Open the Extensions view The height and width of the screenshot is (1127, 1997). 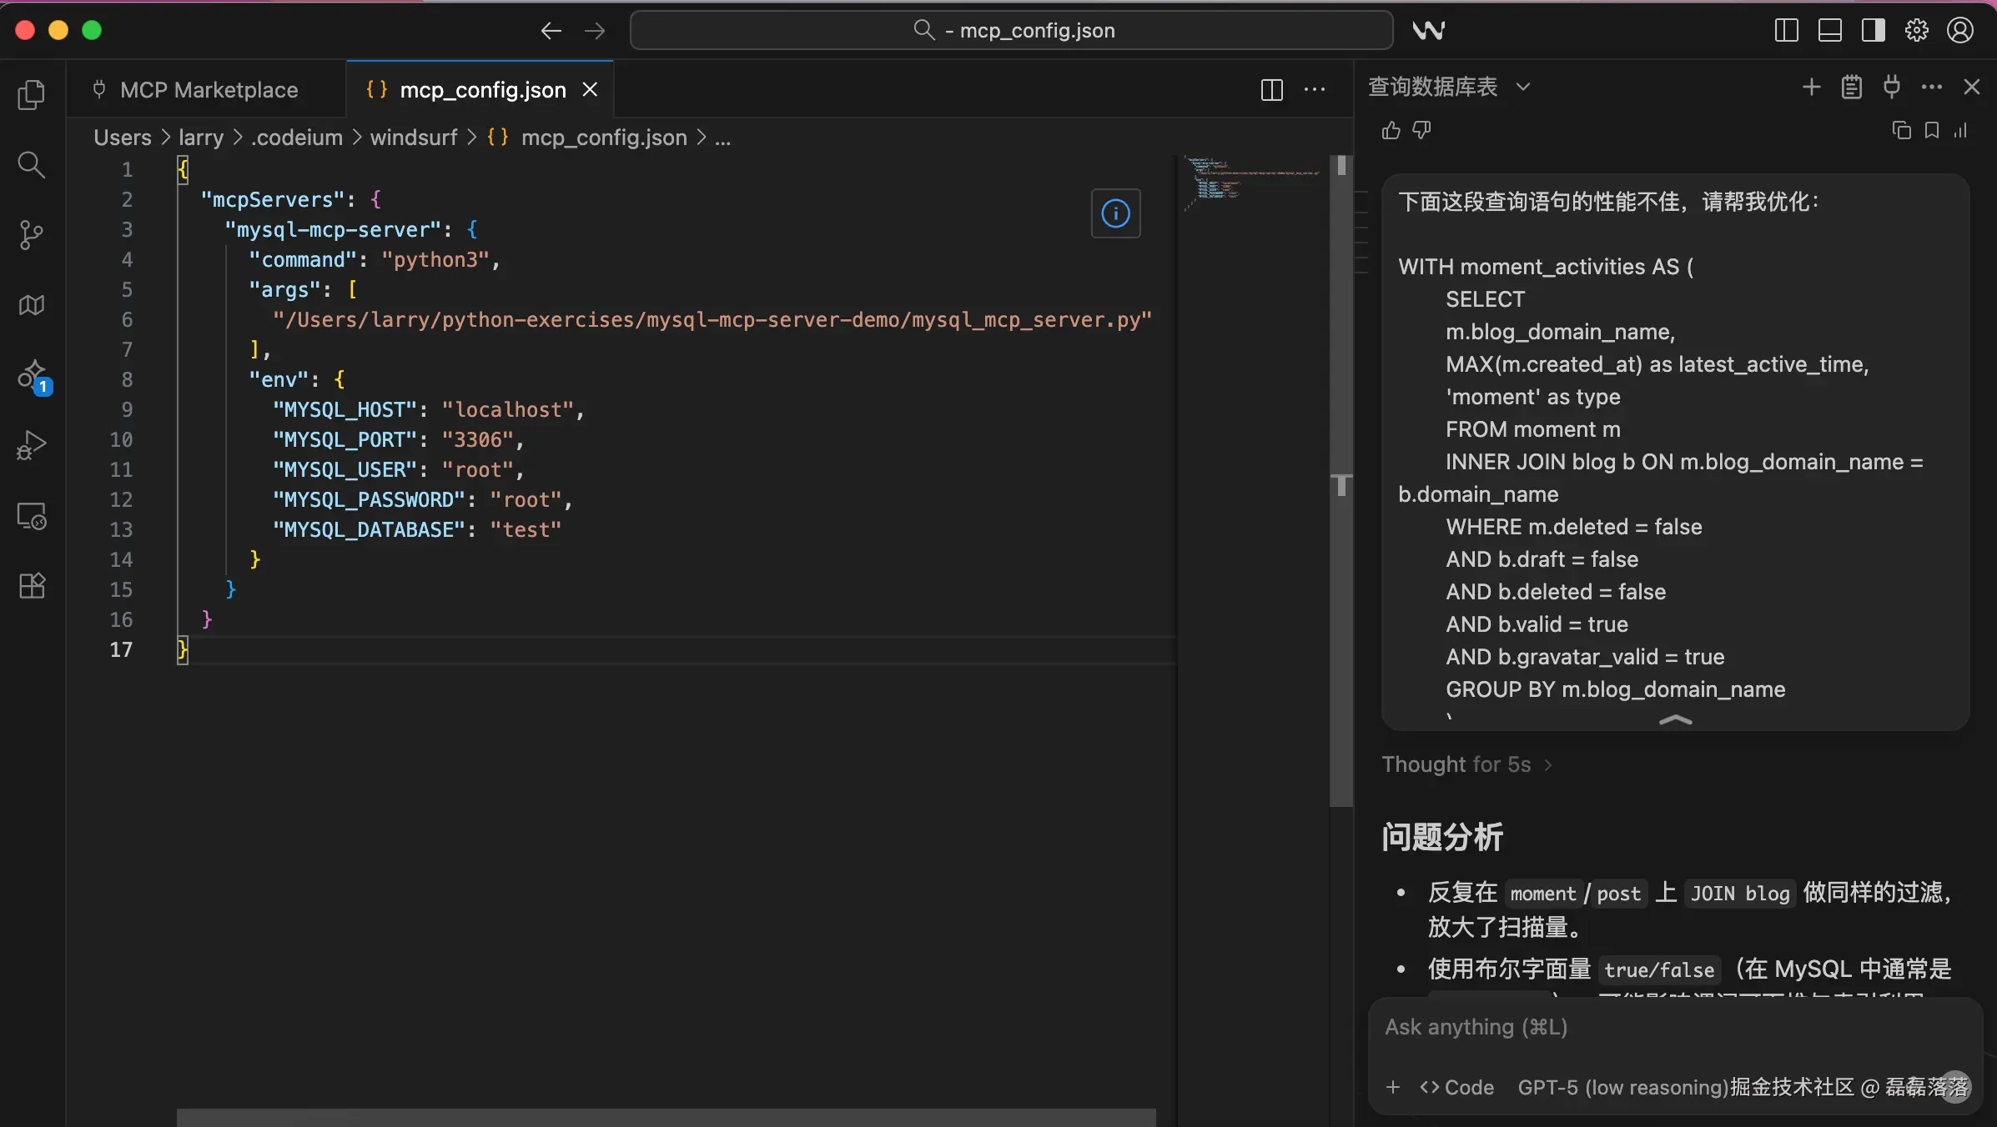[x=32, y=586]
